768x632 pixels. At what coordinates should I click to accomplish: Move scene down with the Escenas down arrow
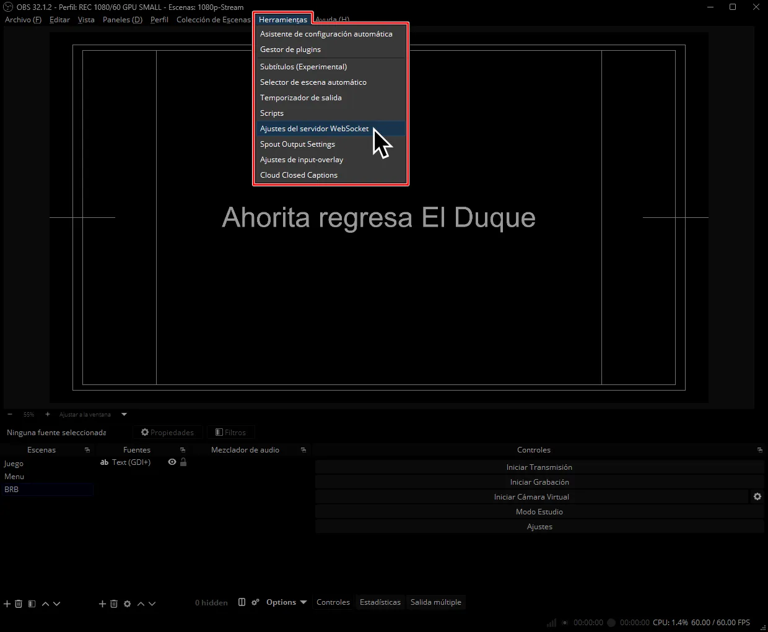pos(56,604)
